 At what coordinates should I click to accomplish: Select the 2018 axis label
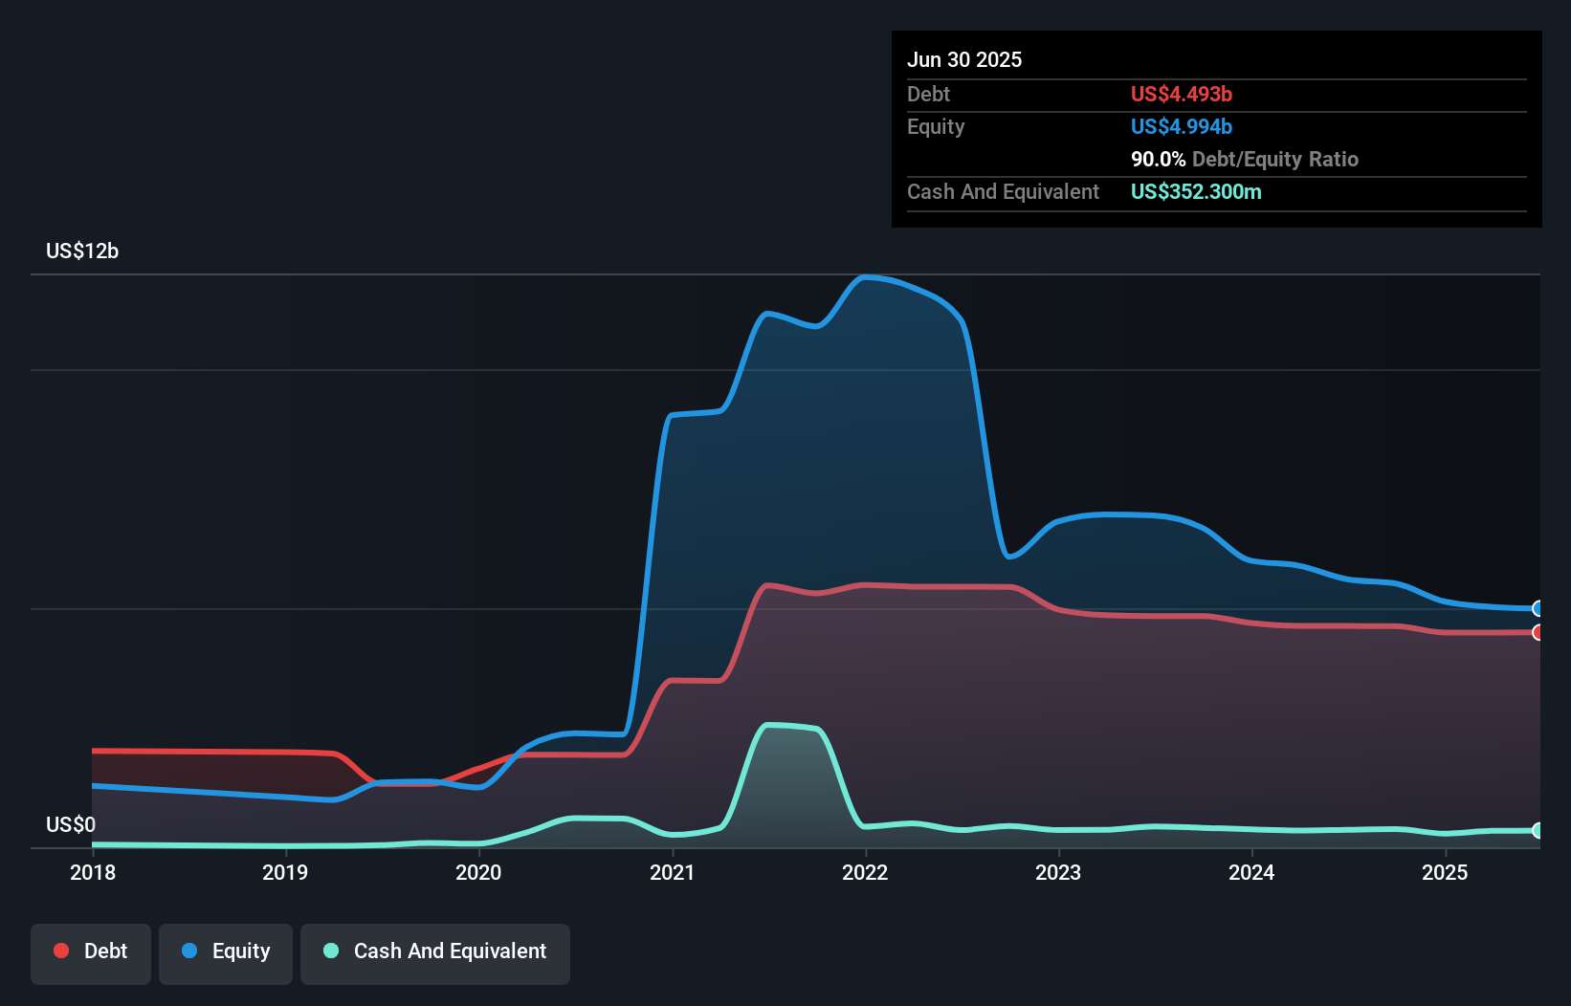pyautogui.click(x=93, y=872)
